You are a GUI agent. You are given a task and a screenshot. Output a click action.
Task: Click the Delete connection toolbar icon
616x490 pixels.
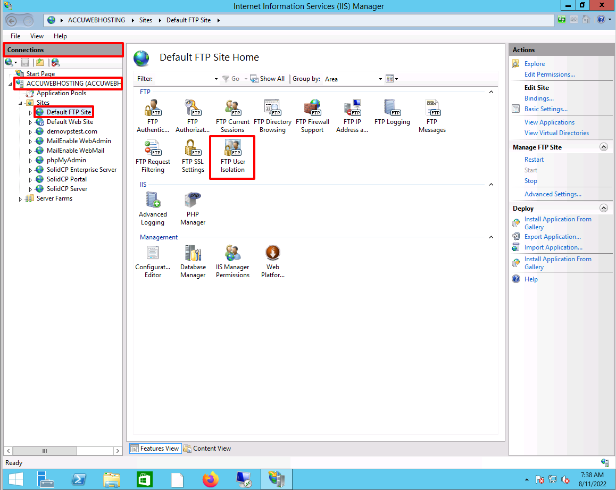click(x=55, y=62)
